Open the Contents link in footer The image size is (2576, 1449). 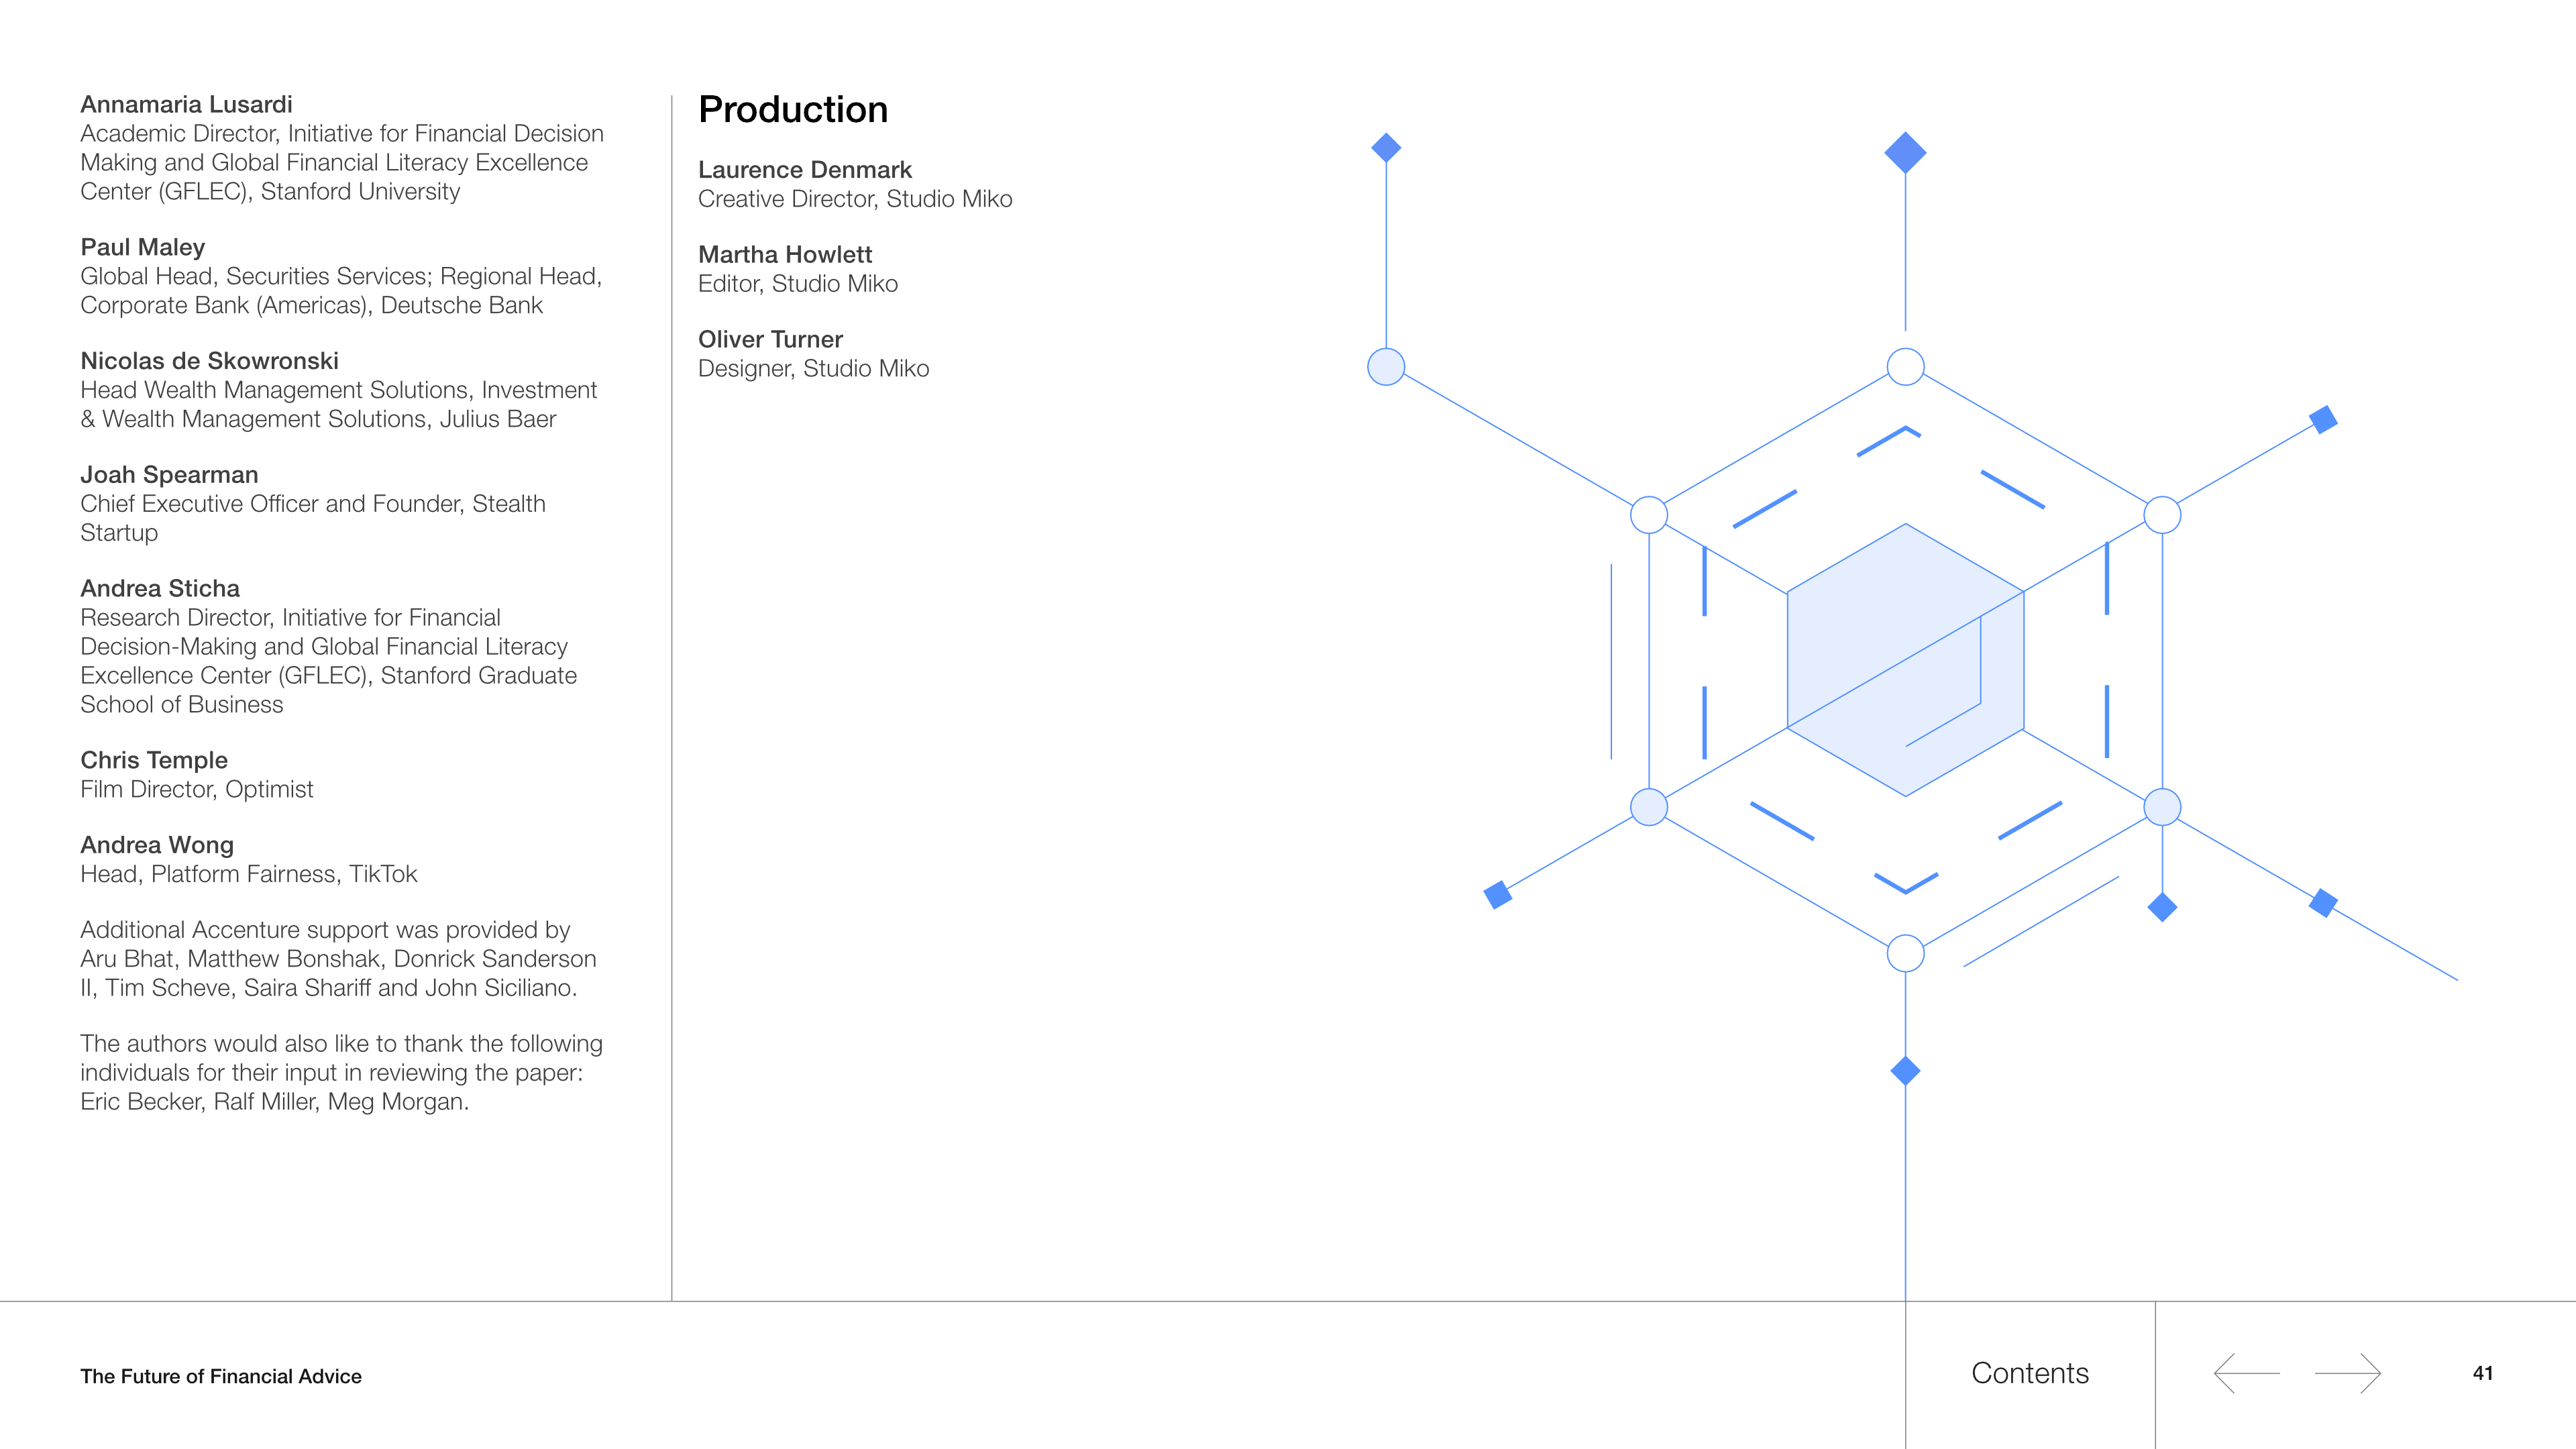pos(2029,1373)
